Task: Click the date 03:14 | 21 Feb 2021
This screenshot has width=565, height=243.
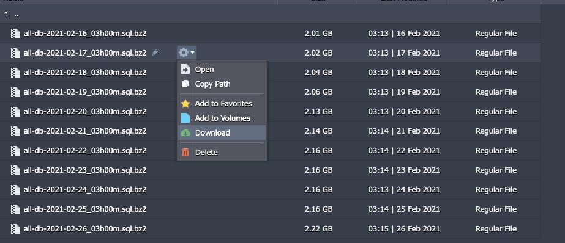Action: [404, 131]
